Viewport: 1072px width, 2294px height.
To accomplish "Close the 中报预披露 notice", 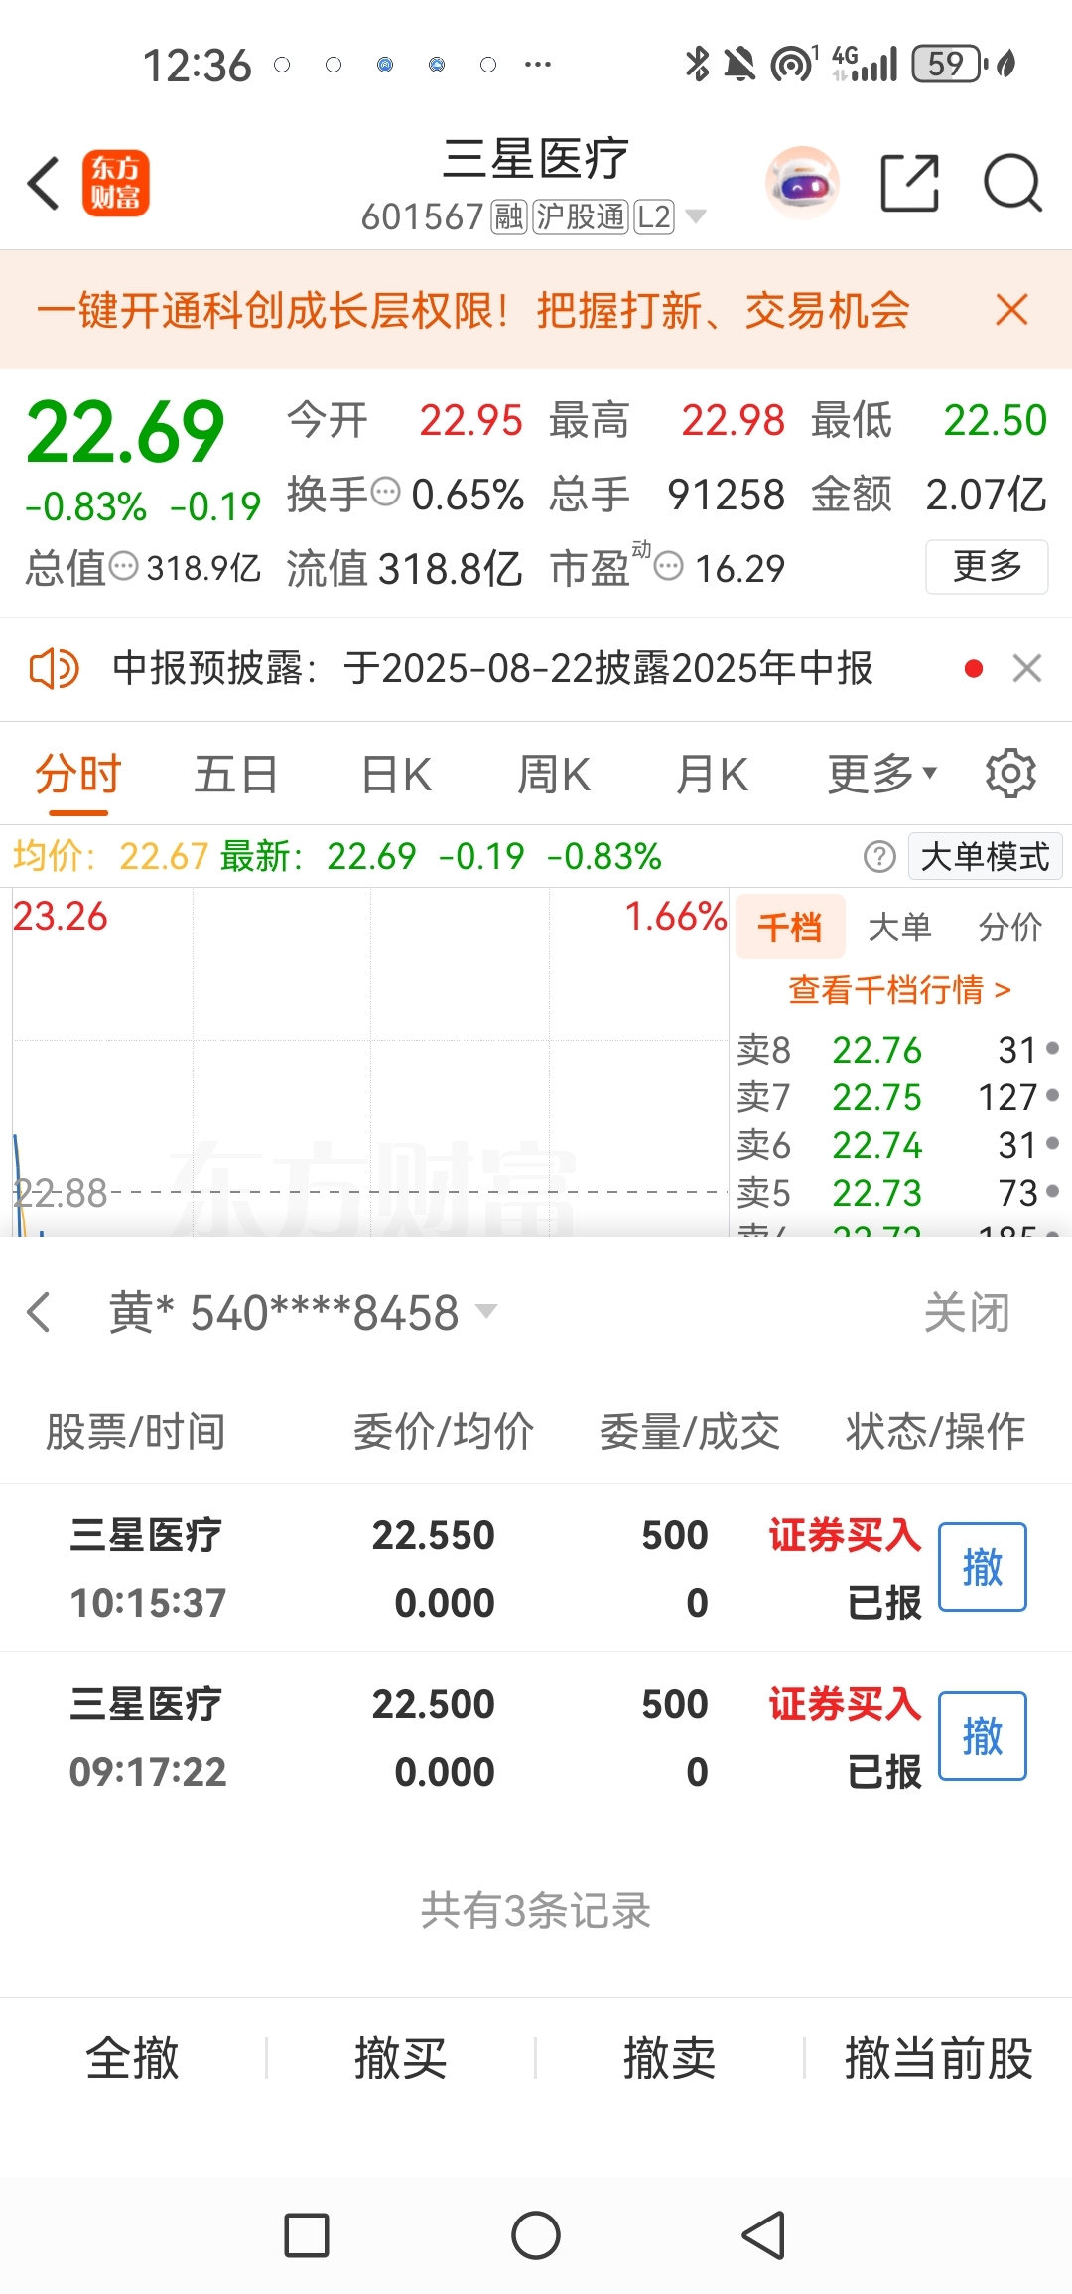I will tap(1027, 669).
